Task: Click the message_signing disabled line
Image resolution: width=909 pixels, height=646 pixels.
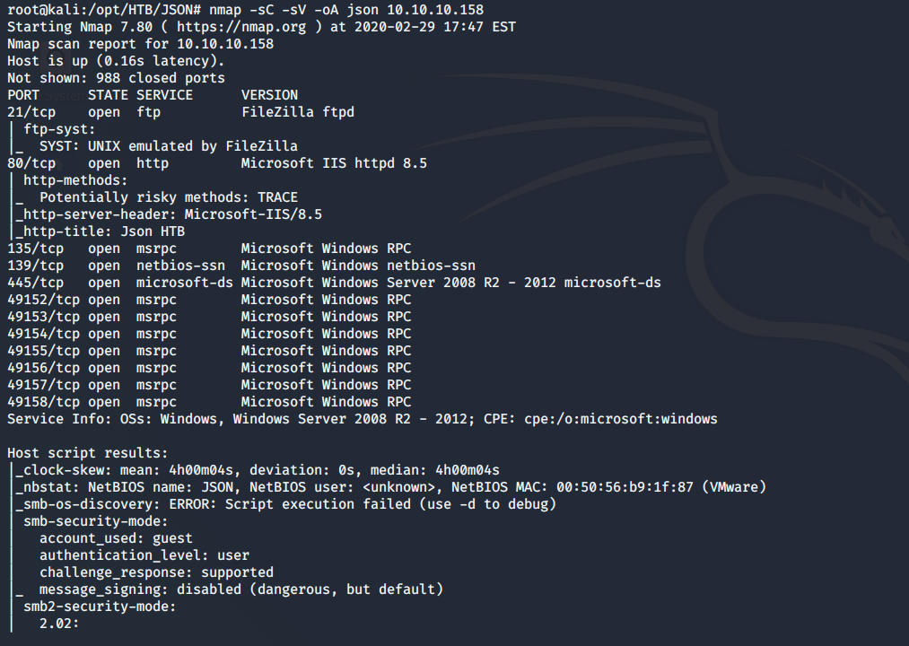Action: point(240,589)
